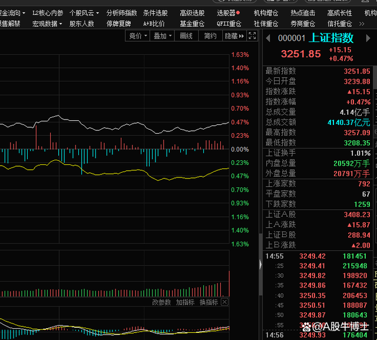Expand the 宏观数据 dropdown menu
The width and height of the screenshot is (377, 340).
[48, 24]
